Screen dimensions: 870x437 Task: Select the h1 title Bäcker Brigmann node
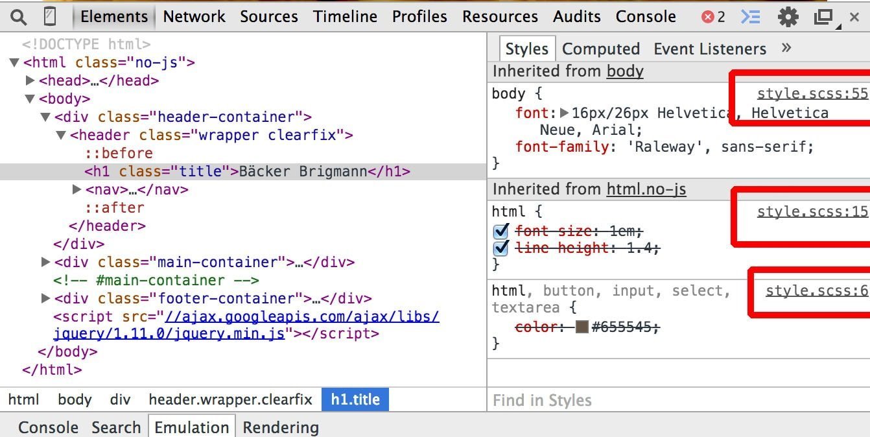pos(243,172)
